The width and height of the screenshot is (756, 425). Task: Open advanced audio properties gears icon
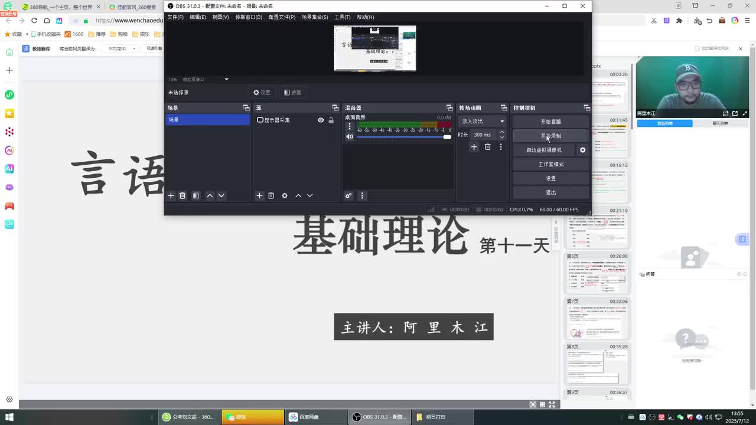[x=348, y=195]
